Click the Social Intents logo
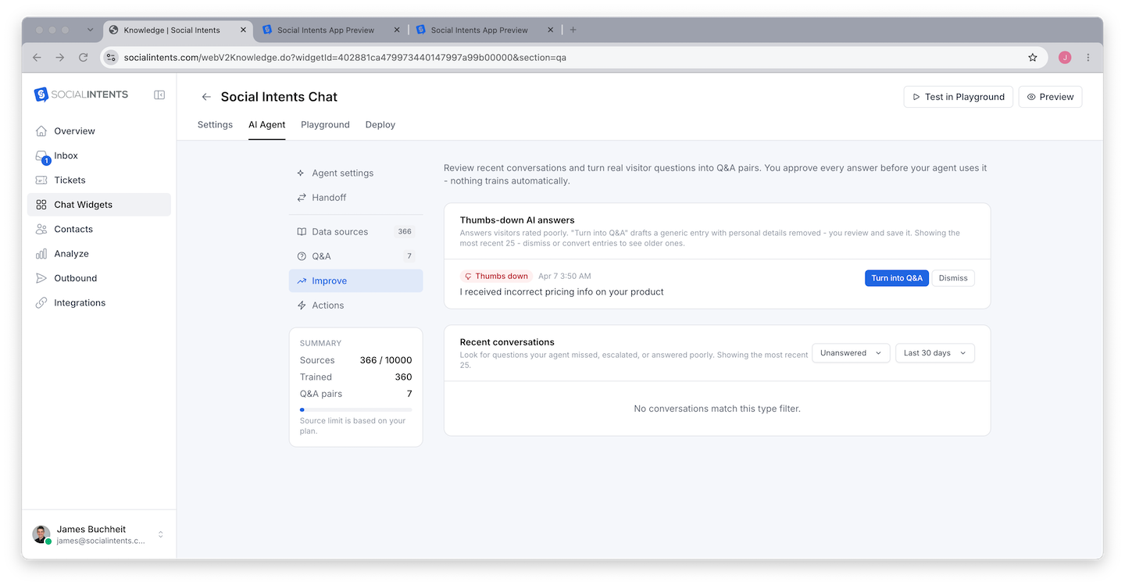This screenshot has width=1125, height=586. [81, 95]
